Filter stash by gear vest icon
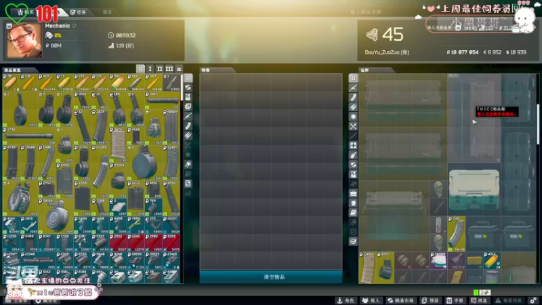The width and height of the screenshot is (542, 305). [x=353, y=174]
